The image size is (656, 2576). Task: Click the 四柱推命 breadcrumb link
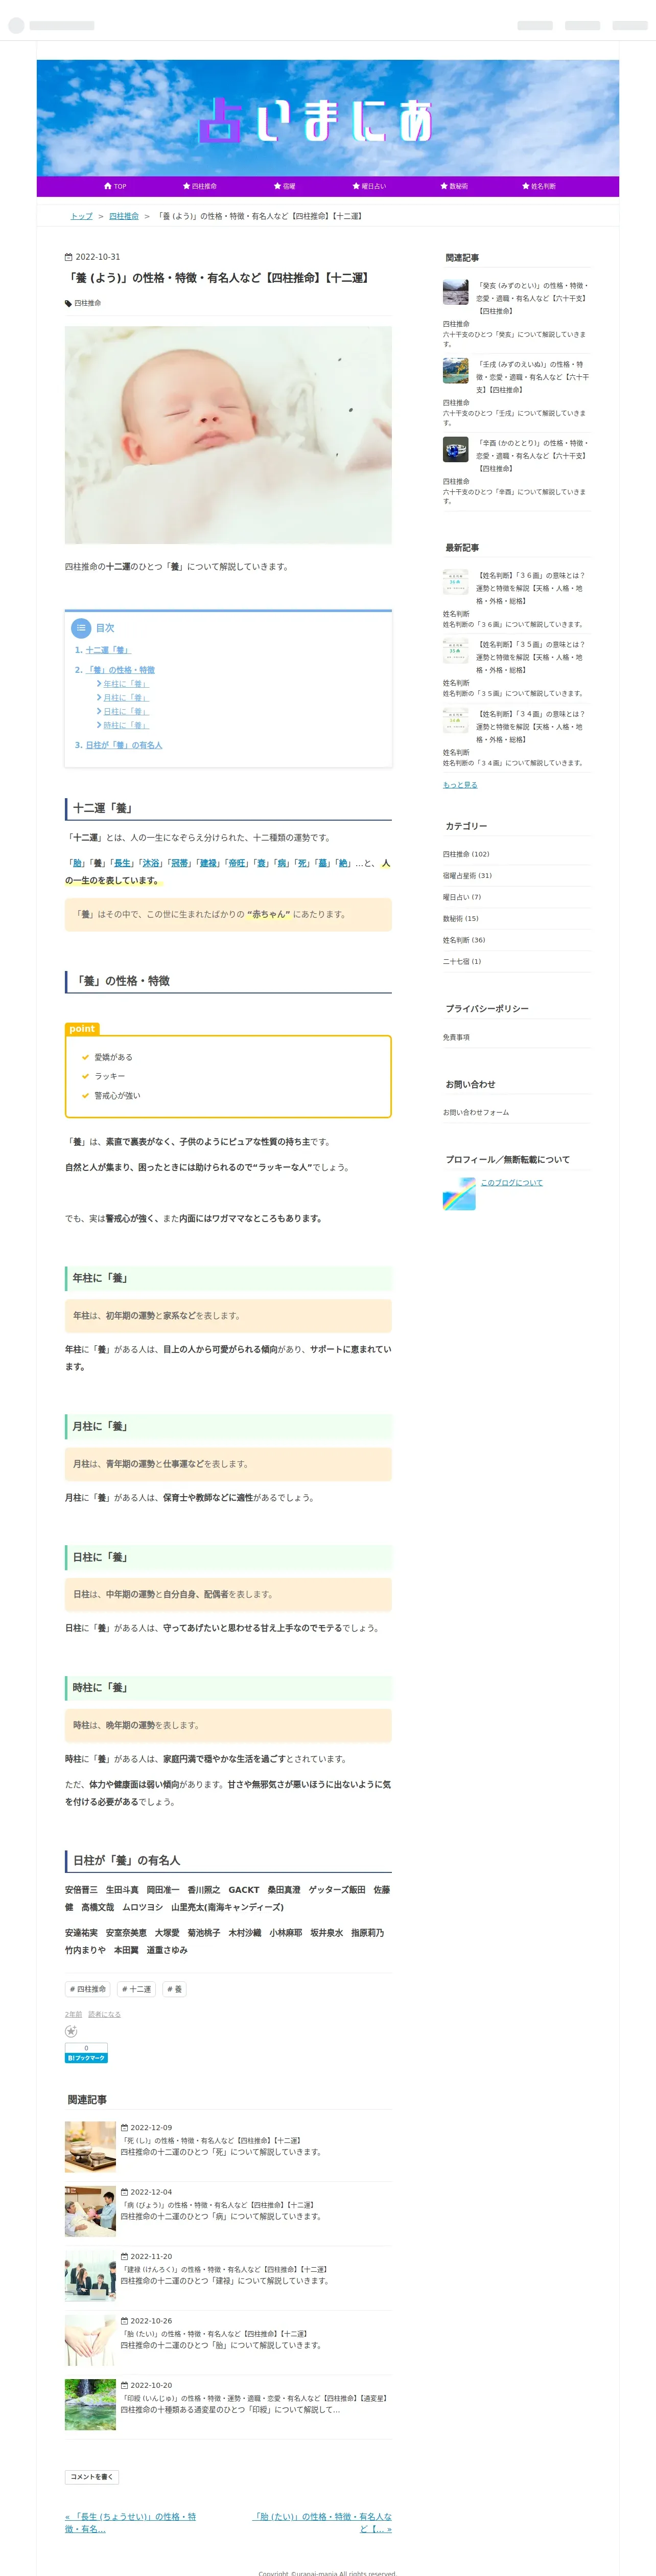click(x=124, y=216)
